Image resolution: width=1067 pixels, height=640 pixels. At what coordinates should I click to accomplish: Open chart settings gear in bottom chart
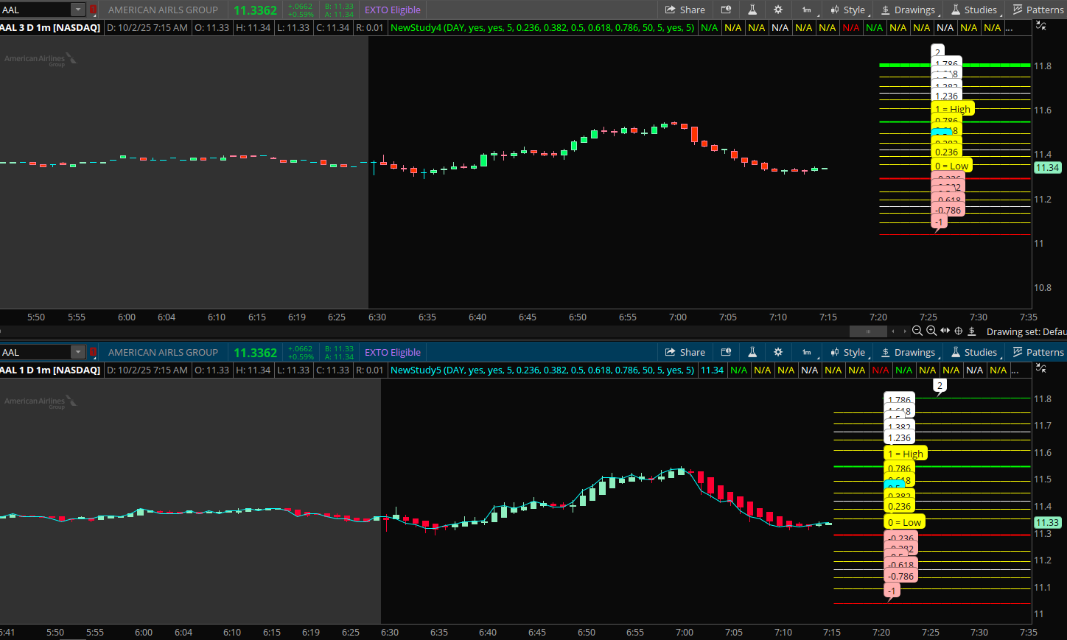click(778, 352)
